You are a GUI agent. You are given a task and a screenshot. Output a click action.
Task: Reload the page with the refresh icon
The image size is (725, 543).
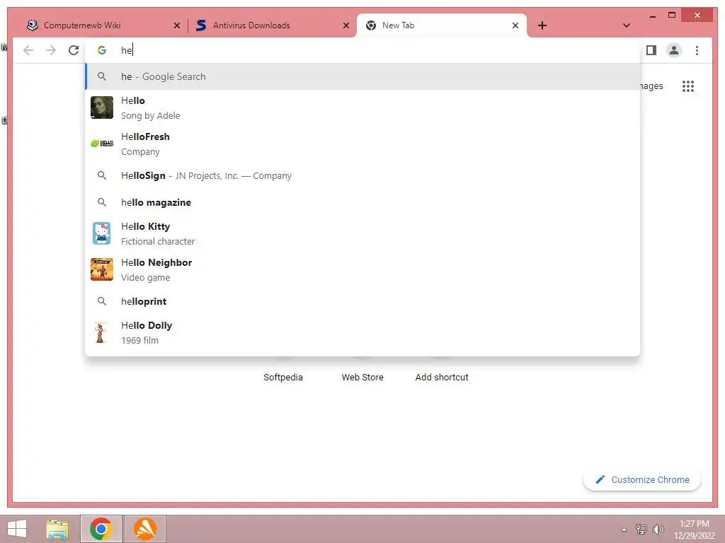74,50
